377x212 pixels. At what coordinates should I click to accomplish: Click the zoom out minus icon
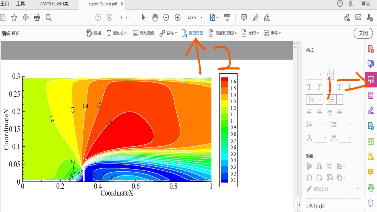tap(166, 18)
